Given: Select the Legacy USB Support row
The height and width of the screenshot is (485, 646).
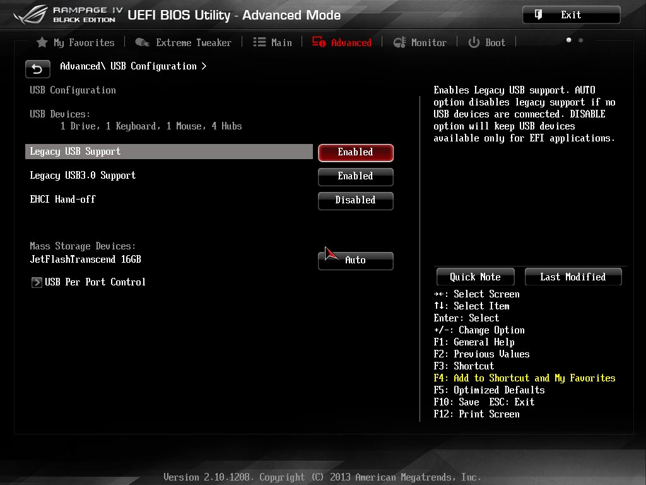Looking at the screenshot, I should pyautogui.click(x=169, y=152).
